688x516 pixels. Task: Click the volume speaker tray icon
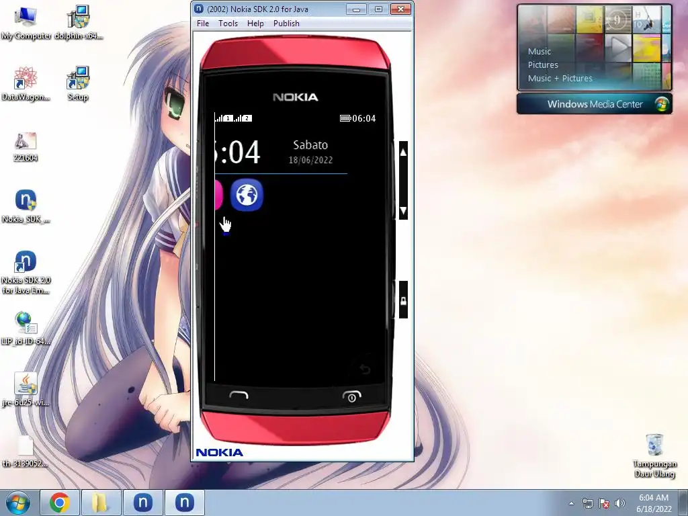click(620, 503)
